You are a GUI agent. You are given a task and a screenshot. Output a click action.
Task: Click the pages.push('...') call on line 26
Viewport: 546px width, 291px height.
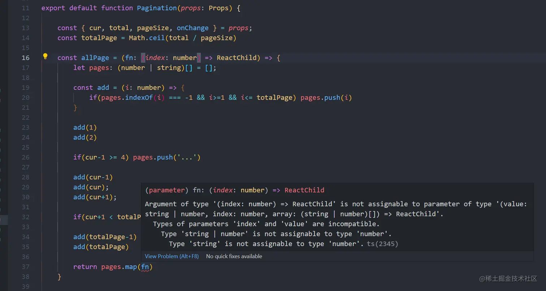(166, 158)
